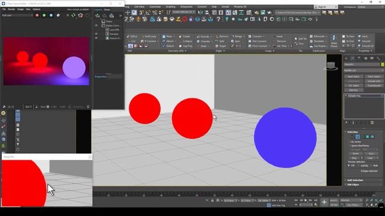The image size is (385, 216).
Task: Click the Bridge button in ribbon
Action: pyautogui.click(x=236, y=37)
